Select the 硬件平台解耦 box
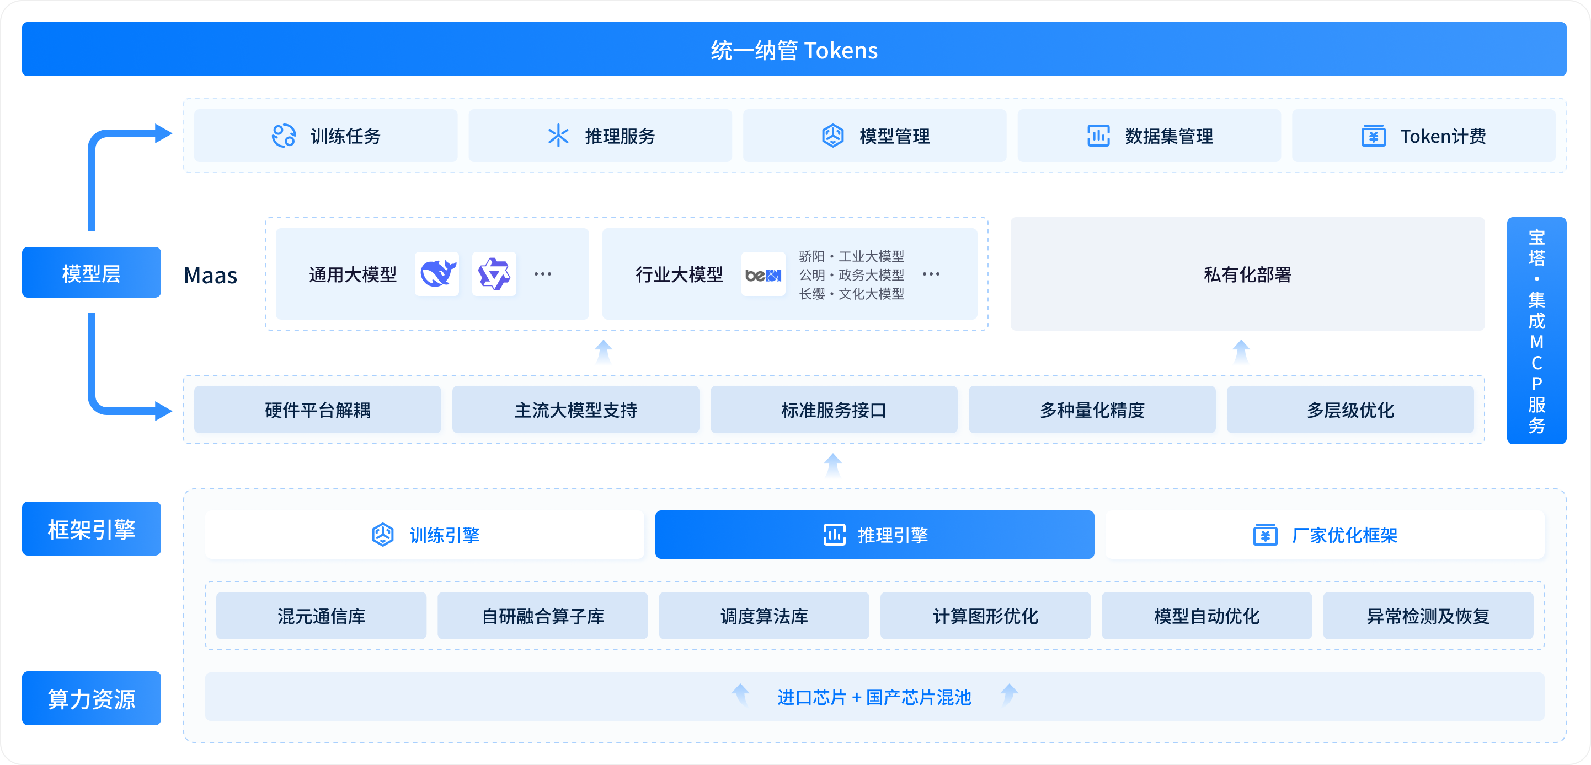The height and width of the screenshot is (765, 1591). 317,410
